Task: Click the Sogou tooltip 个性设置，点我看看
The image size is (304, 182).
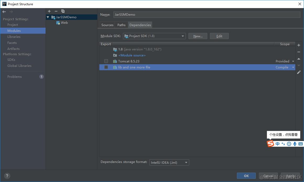Action: (x=283, y=135)
